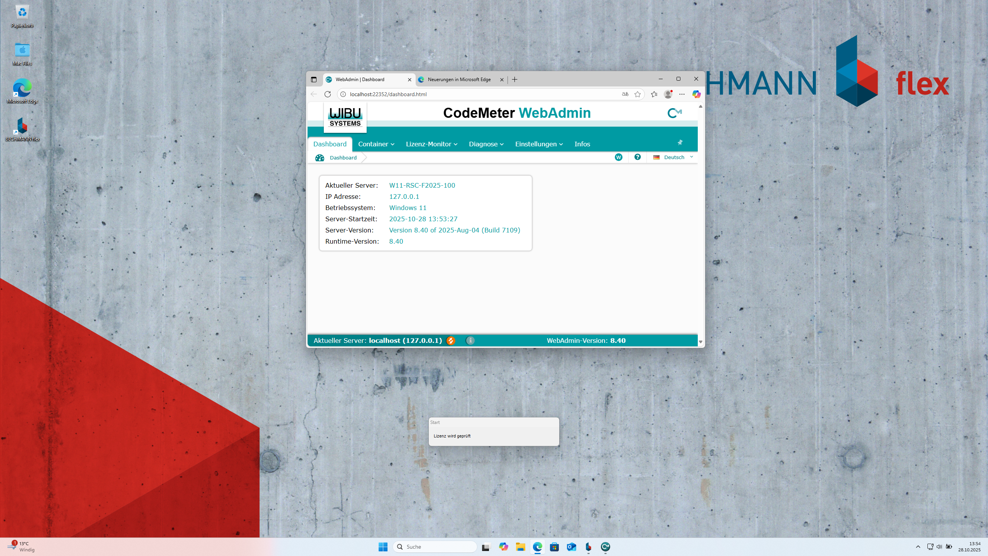The height and width of the screenshot is (556, 988).
Task: Click the Dashboard breadcrumb link
Action: (x=343, y=158)
